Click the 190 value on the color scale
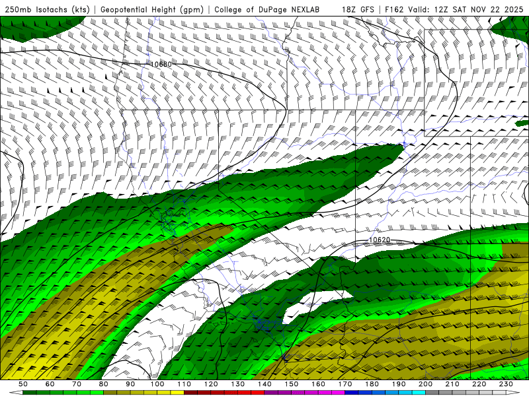 pos(399,384)
